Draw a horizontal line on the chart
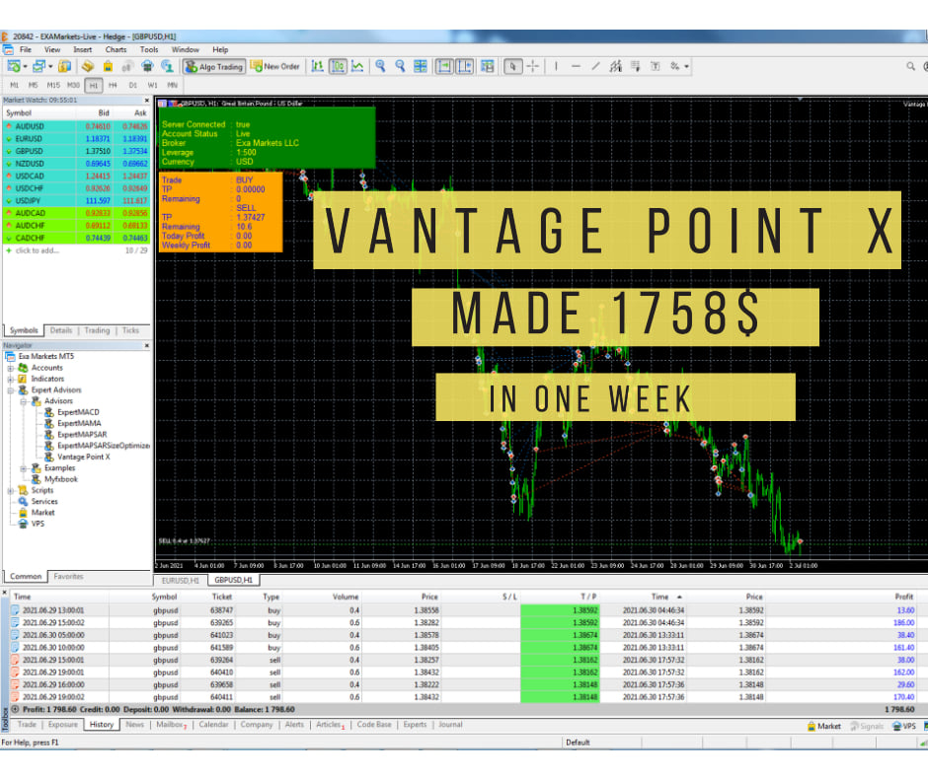928x777 pixels. (576, 66)
